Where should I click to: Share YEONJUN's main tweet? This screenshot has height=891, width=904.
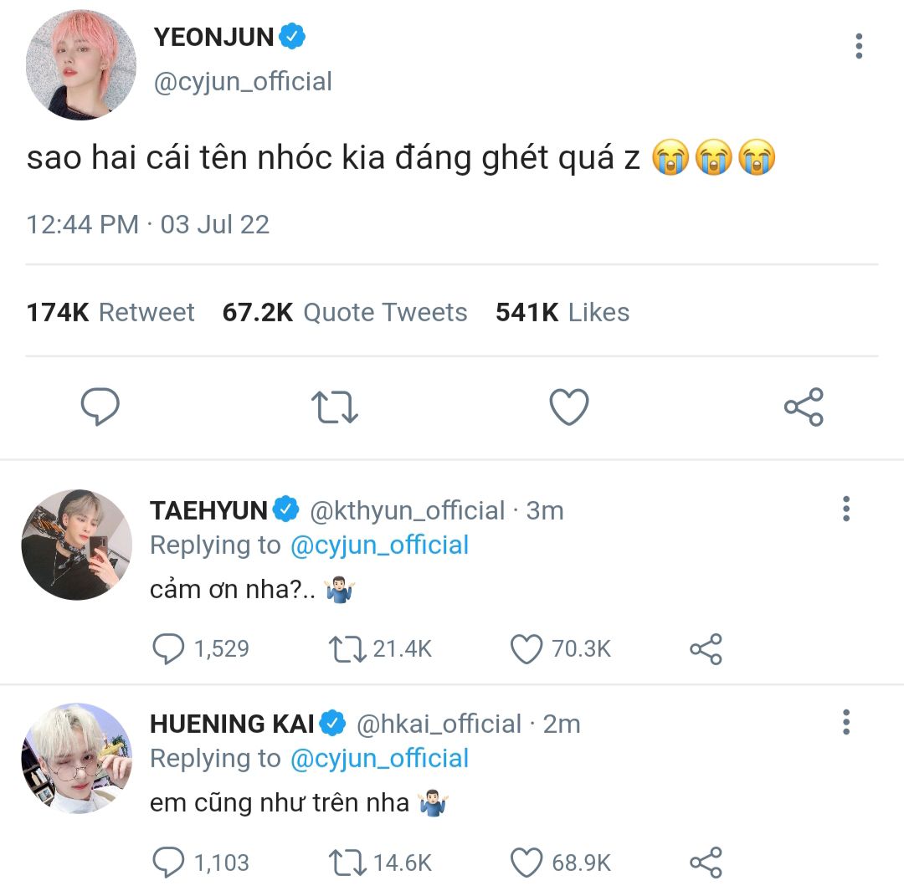[x=804, y=407]
